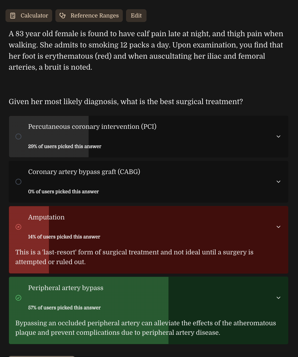Select the Percutaneous coronary intervention radio button
The height and width of the screenshot is (357, 298).
click(x=18, y=137)
